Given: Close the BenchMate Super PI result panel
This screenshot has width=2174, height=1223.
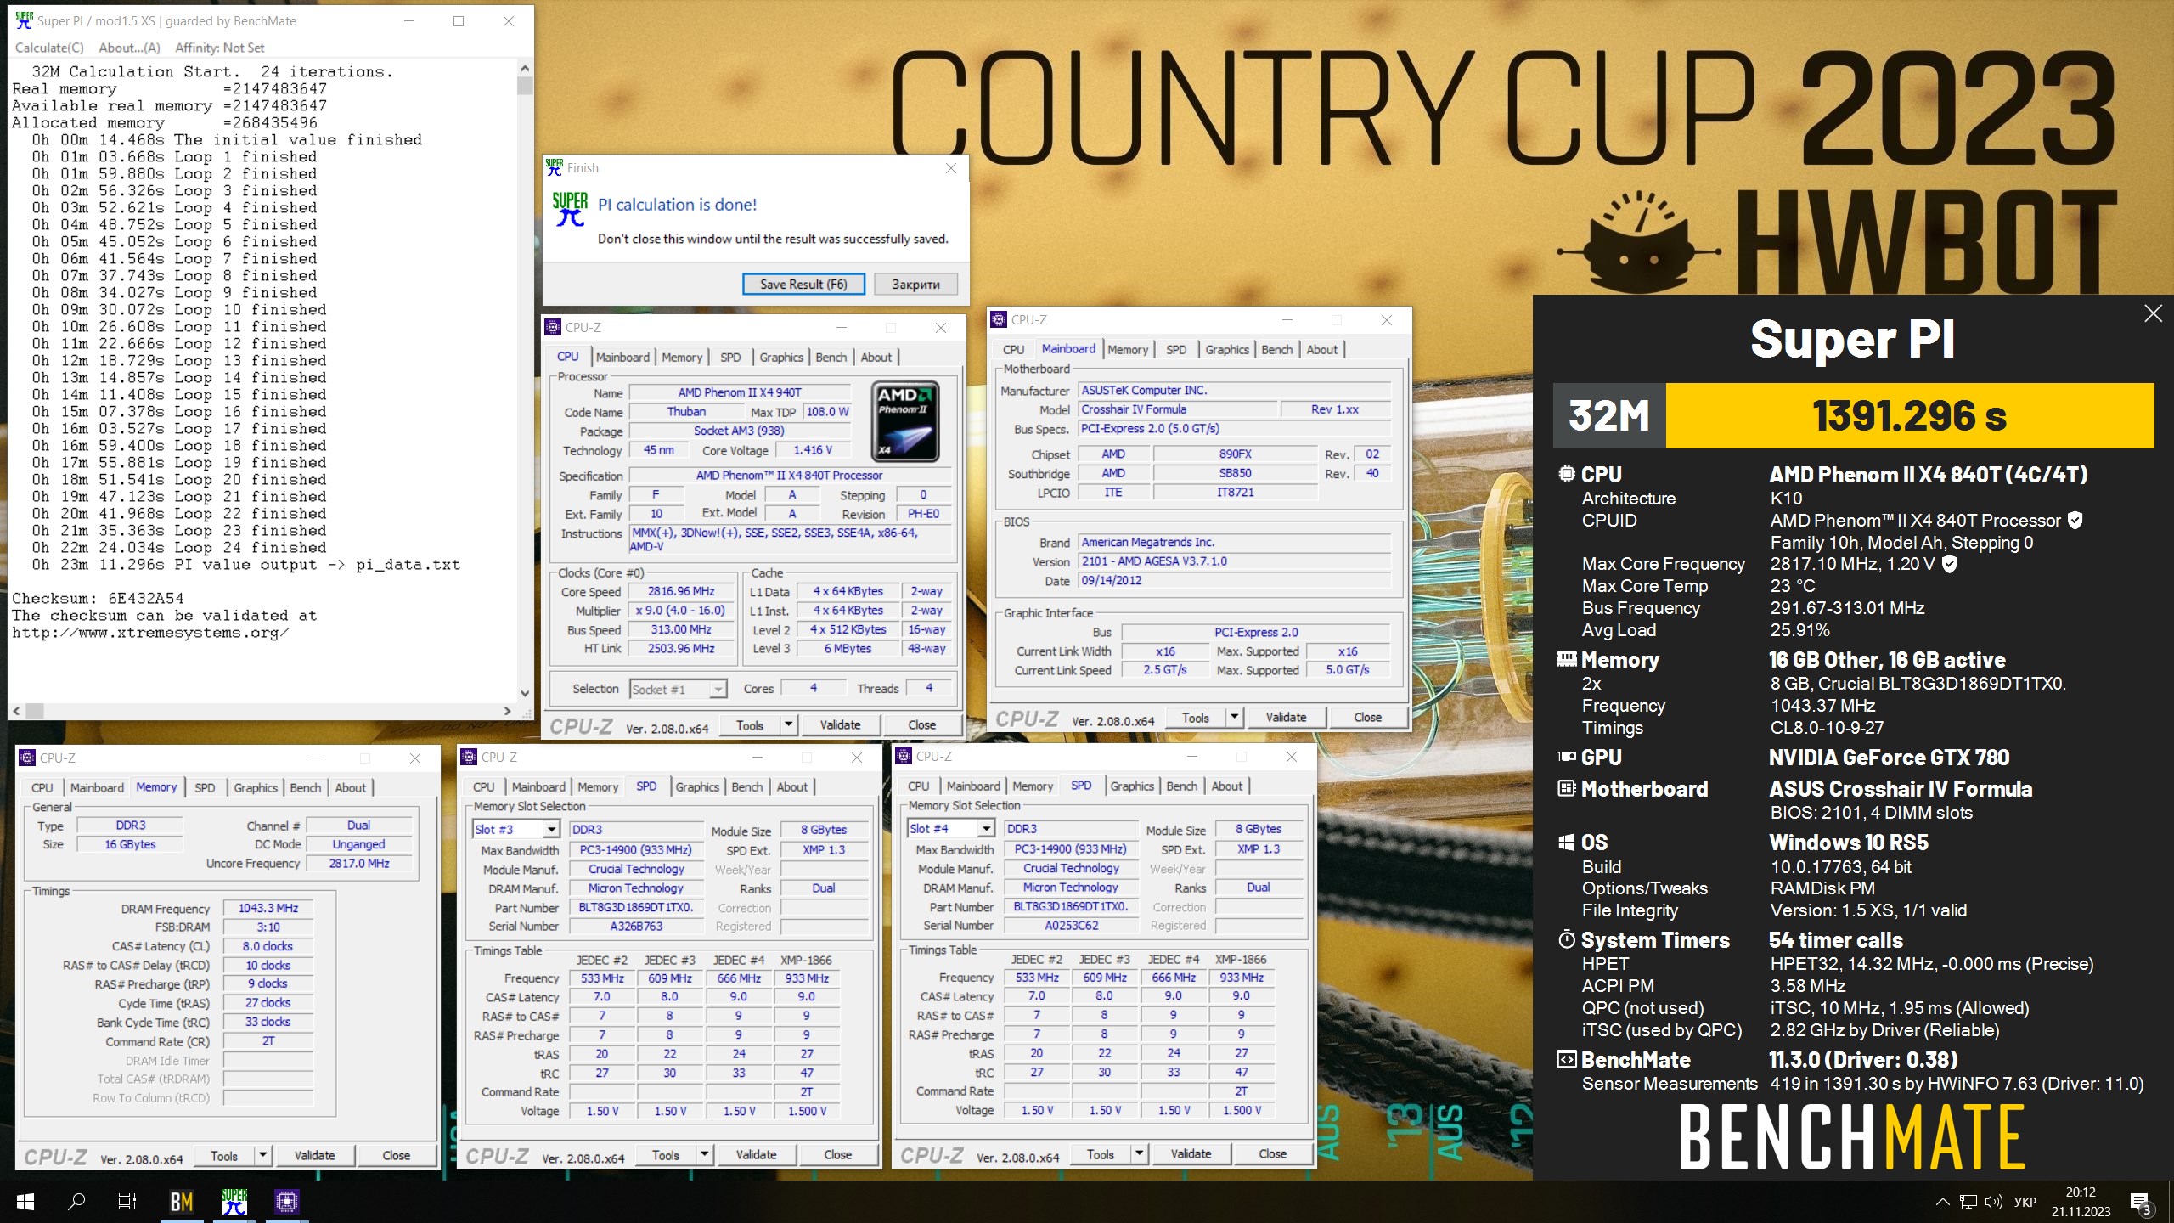Looking at the screenshot, I should 2153,313.
